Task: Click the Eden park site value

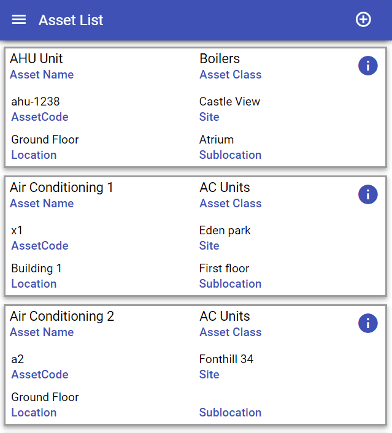Action: 225,231
